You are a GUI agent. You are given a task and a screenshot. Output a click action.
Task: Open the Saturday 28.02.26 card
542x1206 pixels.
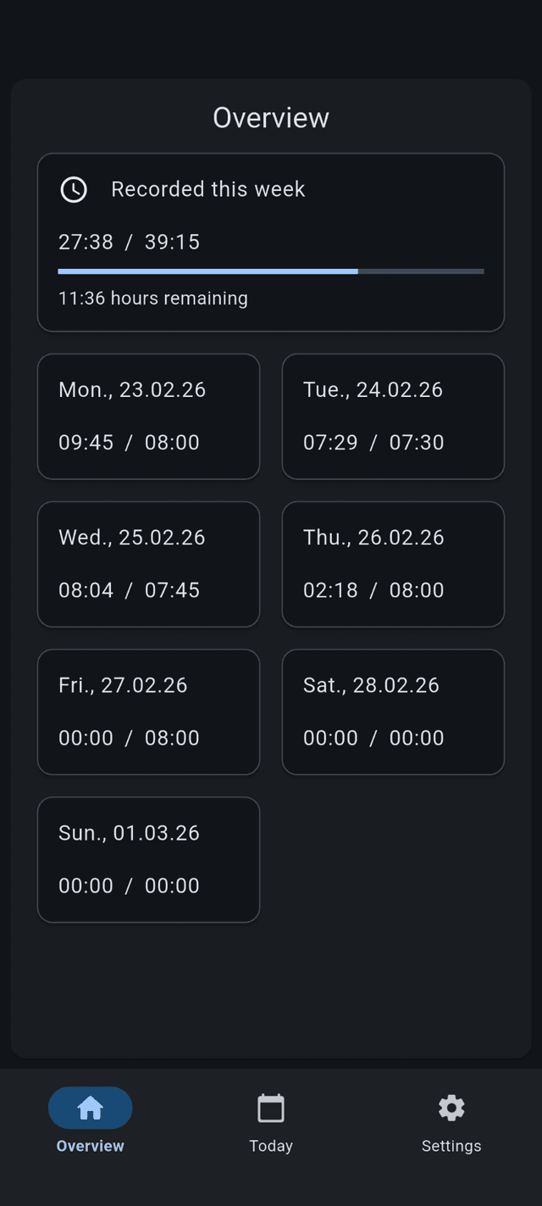point(393,712)
